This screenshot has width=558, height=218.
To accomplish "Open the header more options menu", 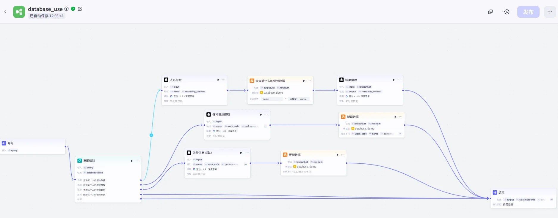I will coord(550,12).
